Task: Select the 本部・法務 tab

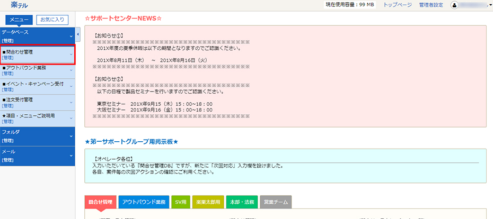Action: pyautogui.click(x=241, y=202)
